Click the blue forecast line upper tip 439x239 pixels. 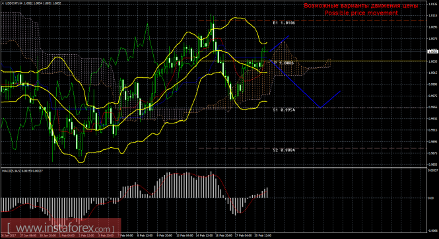point(288,36)
